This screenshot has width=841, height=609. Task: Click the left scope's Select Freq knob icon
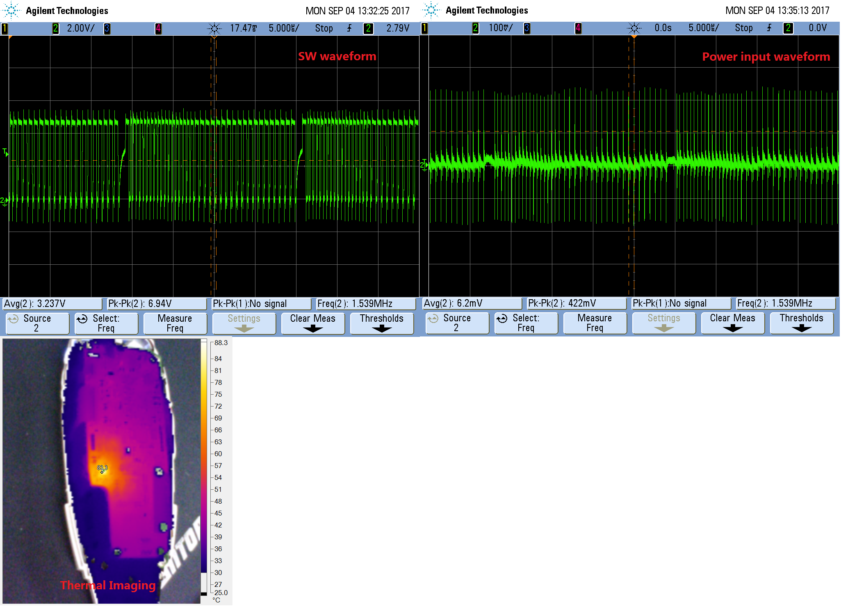point(82,319)
